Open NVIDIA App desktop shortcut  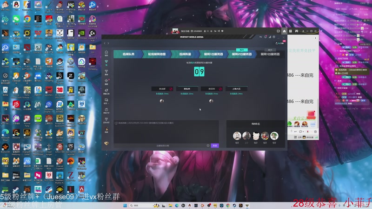[81, 34]
